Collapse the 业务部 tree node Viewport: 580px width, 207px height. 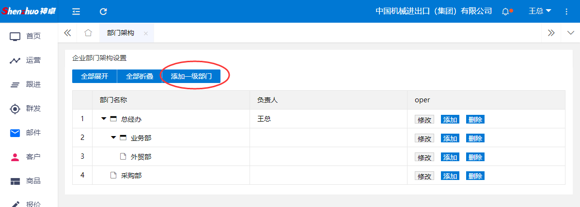[x=113, y=138]
